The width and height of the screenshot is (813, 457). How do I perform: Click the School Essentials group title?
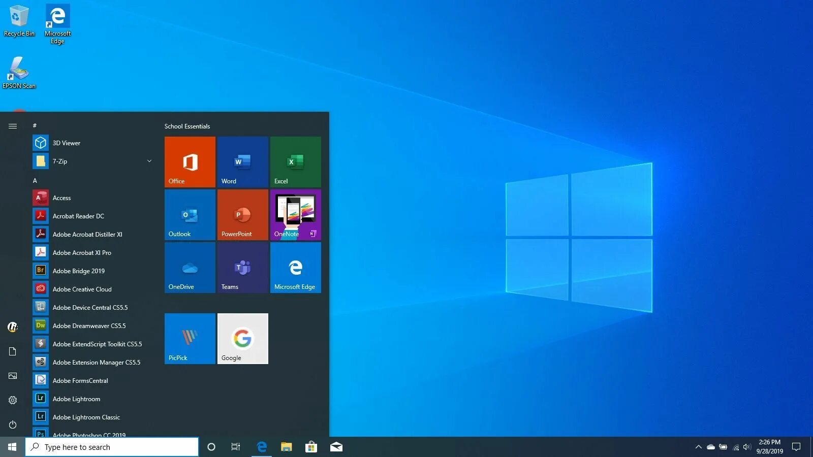click(x=187, y=126)
